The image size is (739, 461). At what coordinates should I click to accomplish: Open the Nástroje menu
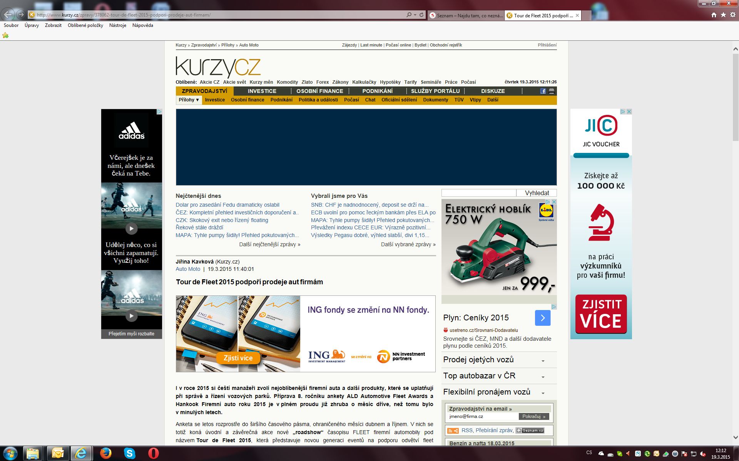(x=118, y=25)
